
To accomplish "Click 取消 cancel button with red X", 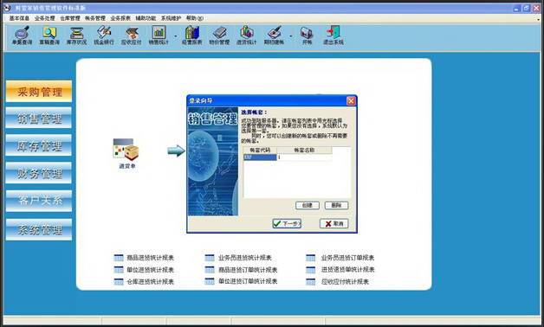I will coord(334,224).
